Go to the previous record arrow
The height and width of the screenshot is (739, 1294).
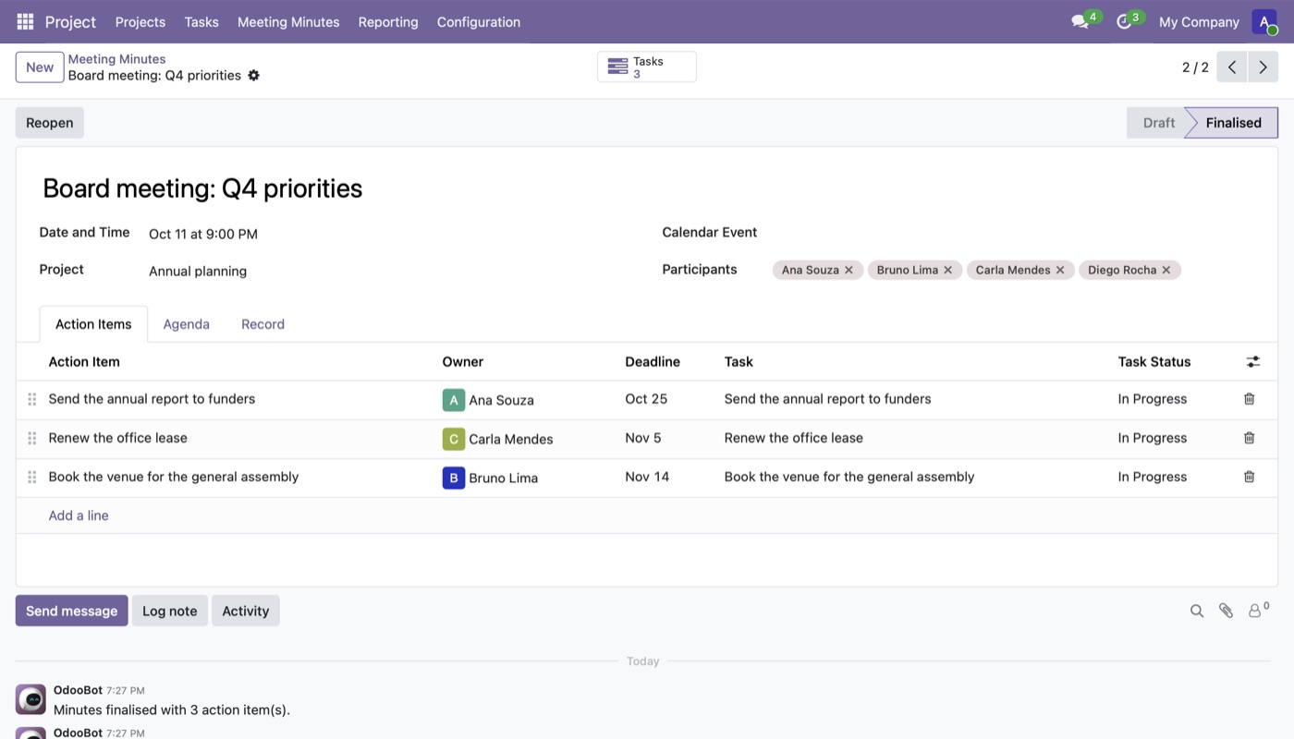coord(1232,67)
